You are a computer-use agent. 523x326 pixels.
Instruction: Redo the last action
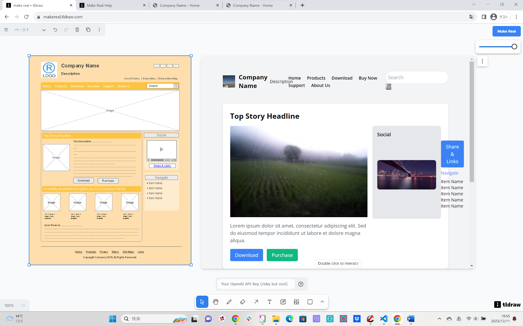(66, 30)
